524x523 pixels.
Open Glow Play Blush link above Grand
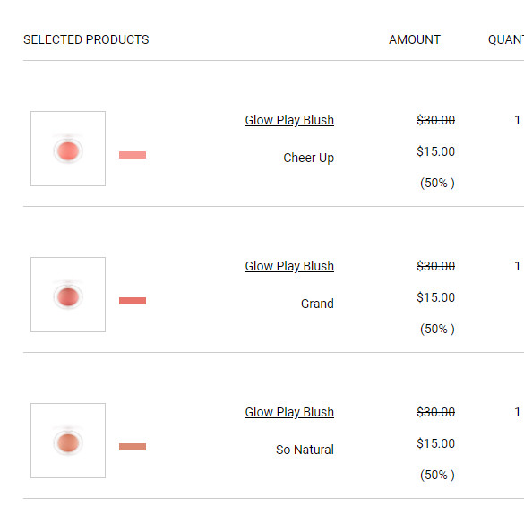(289, 266)
